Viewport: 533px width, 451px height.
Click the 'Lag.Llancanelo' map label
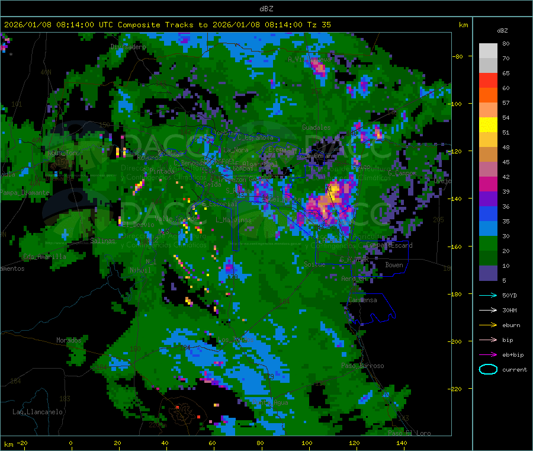37,412
